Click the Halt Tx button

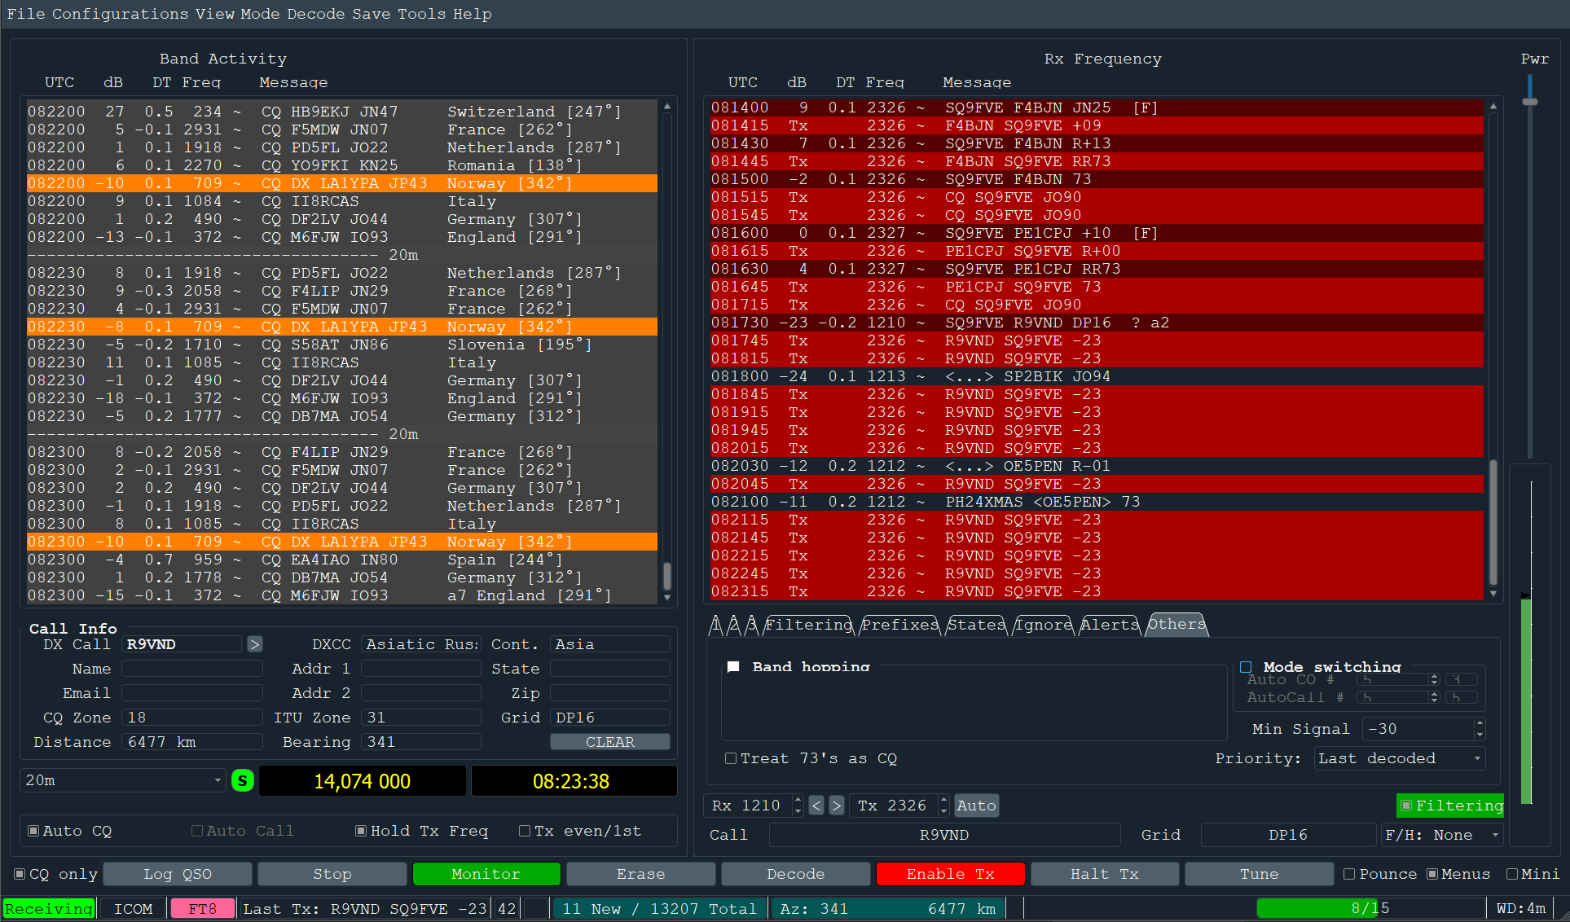click(1105, 874)
